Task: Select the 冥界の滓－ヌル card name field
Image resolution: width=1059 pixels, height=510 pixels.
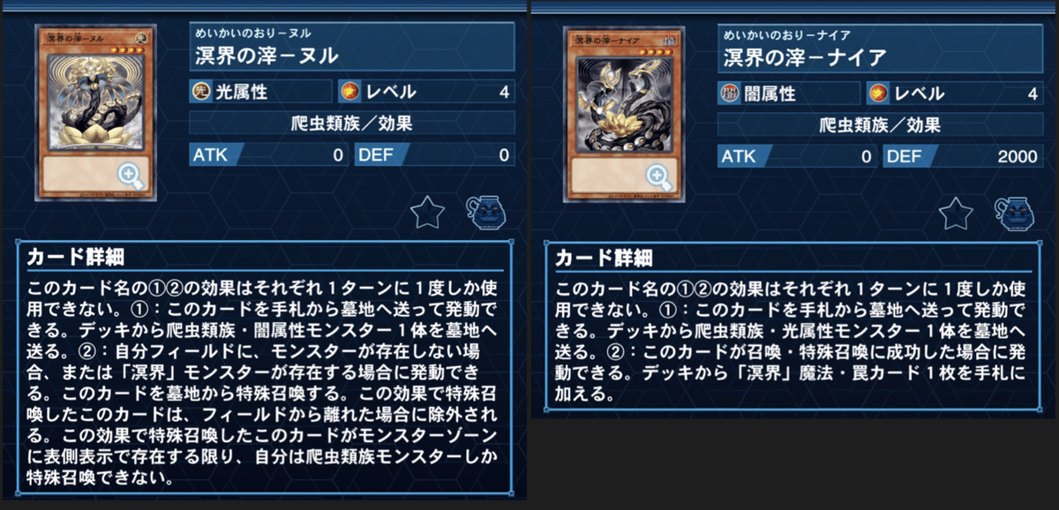Action: coord(352,48)
